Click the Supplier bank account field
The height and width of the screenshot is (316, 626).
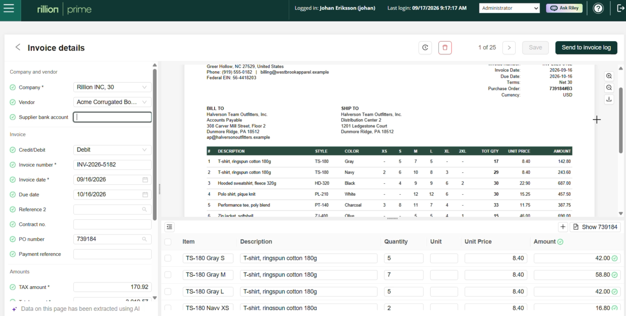(112, 117)
